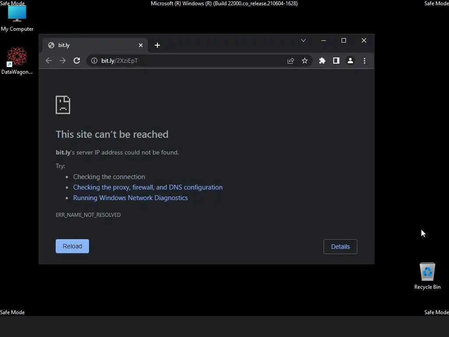Image resolution: width=449 pixels, height=337 pixels.
Task: Click the 'Checking the connection' text
Action: coord(109,177)
